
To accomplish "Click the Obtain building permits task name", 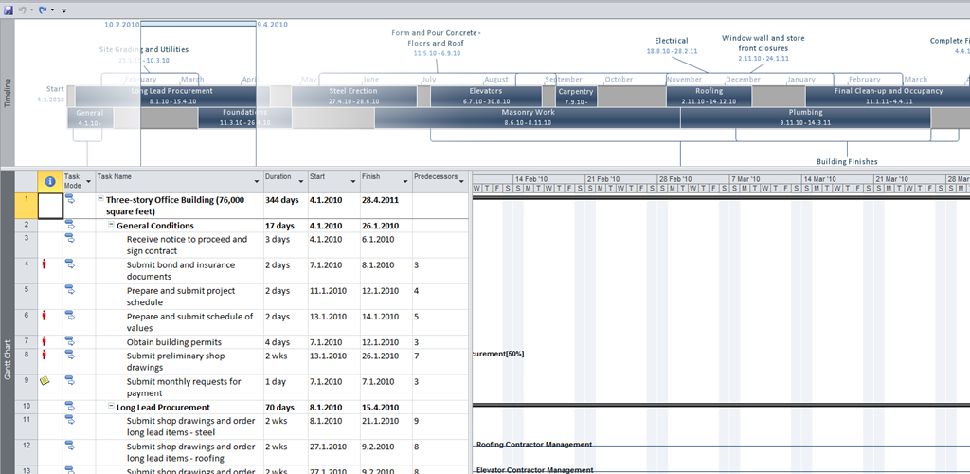I will click(173, 342).
